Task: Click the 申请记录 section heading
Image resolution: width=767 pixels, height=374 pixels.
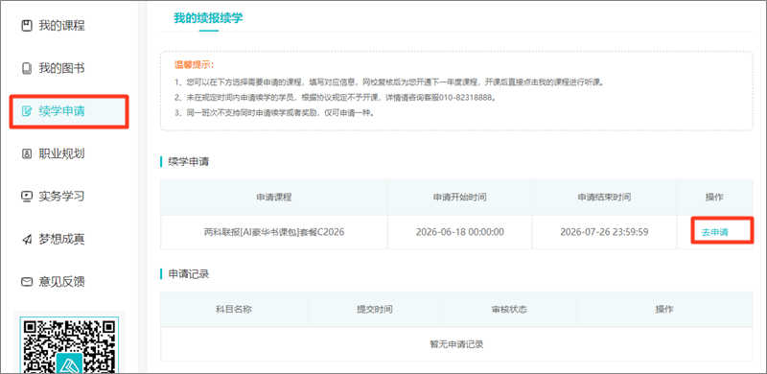Action: (188, 274)
